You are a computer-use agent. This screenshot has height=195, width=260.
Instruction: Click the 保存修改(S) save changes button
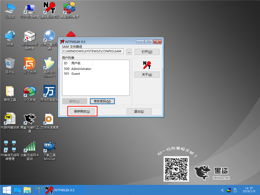[82, 112]
